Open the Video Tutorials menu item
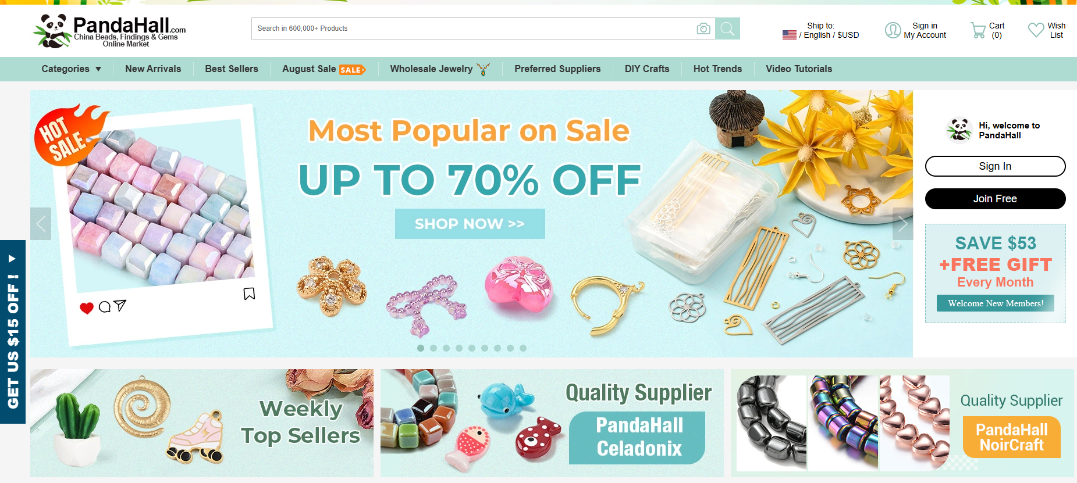 799,69
